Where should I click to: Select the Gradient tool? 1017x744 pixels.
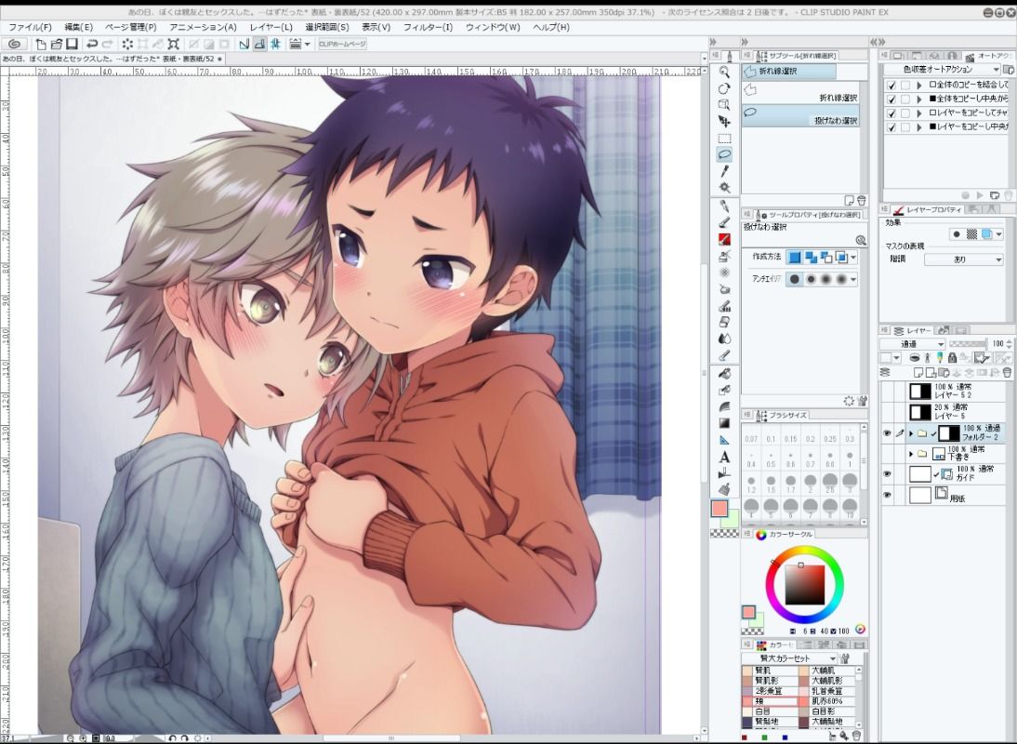coord(724,423)
